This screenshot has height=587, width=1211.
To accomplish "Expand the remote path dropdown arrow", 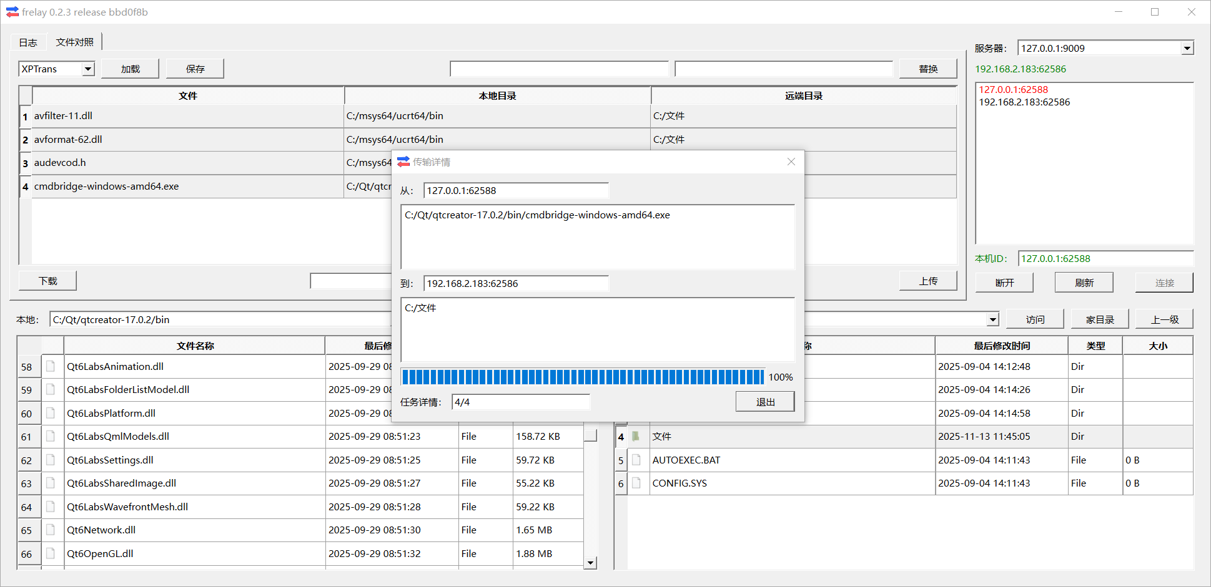I will tap(992, 319).
